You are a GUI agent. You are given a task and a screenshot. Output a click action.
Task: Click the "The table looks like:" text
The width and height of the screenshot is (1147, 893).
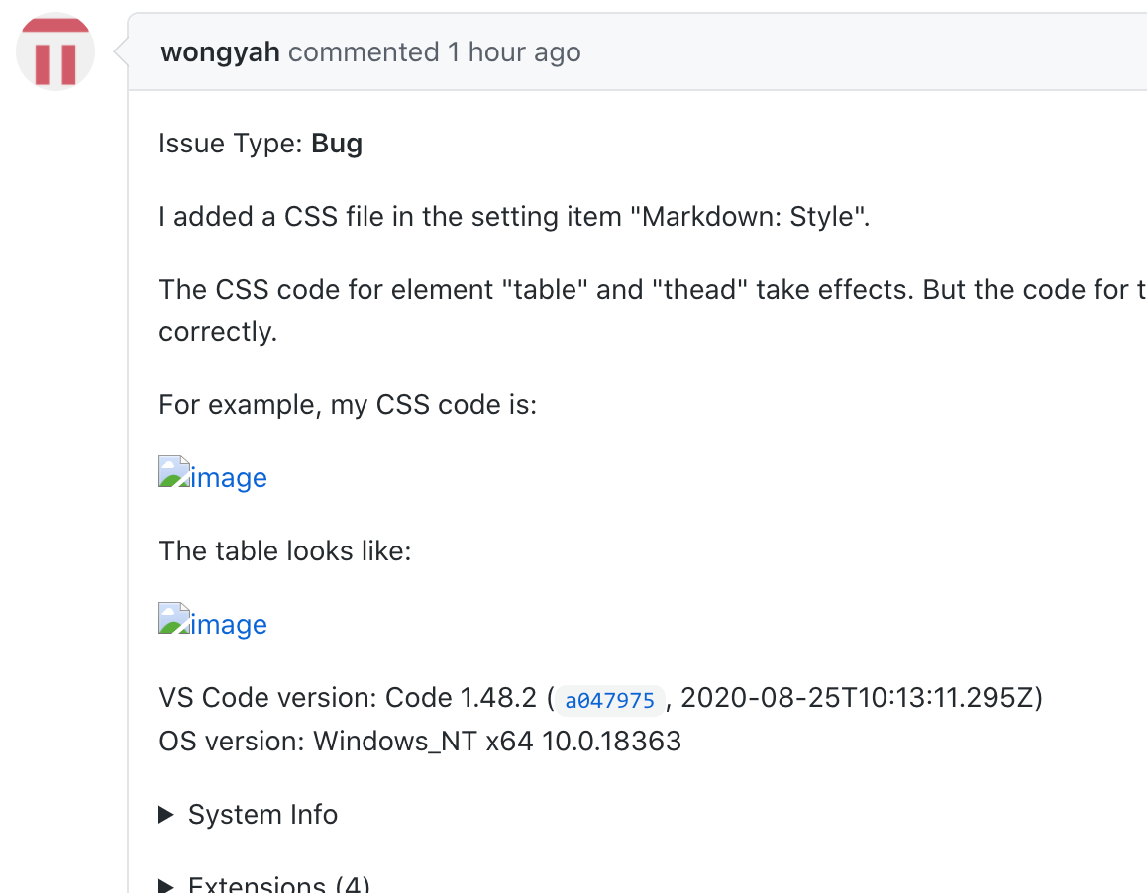(x=285, y=550)
